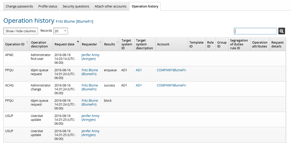Image resolution: width=291 pixels, height=143 pixels.
Task: Click Show / hide columns button
Action: pyautogui.click(x=21, y=31)
